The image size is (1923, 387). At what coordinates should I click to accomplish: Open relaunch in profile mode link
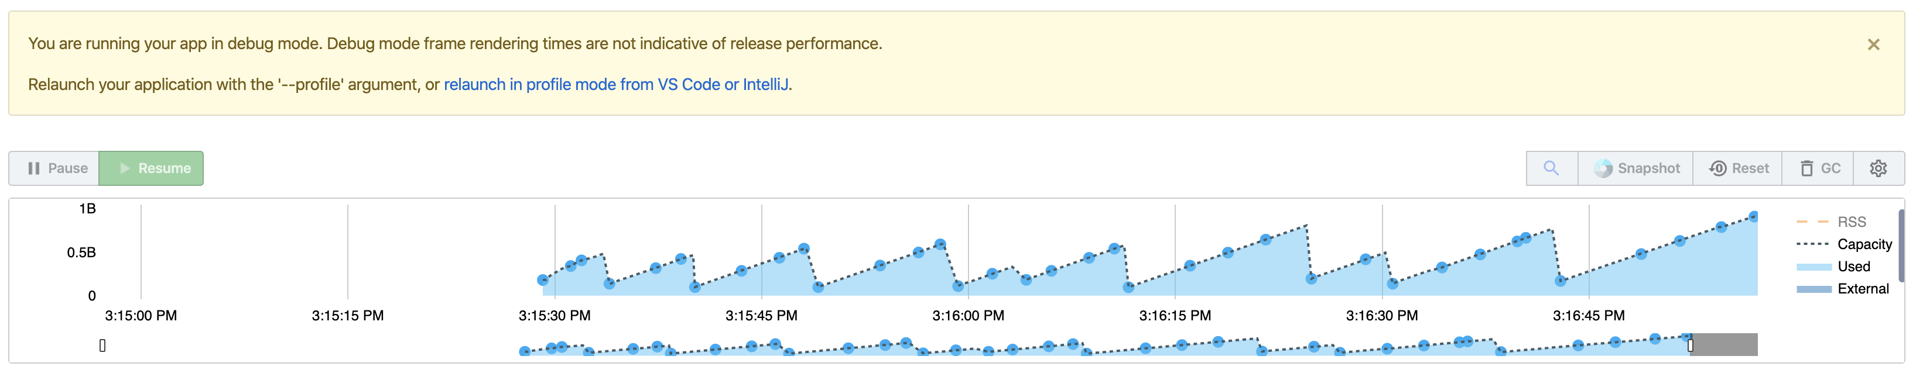(x=616, y=84)
